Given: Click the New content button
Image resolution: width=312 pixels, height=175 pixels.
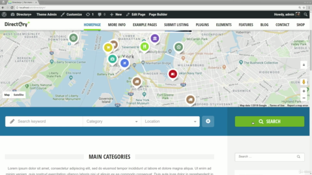Looking at the screenshot, I should click(116, 15).
